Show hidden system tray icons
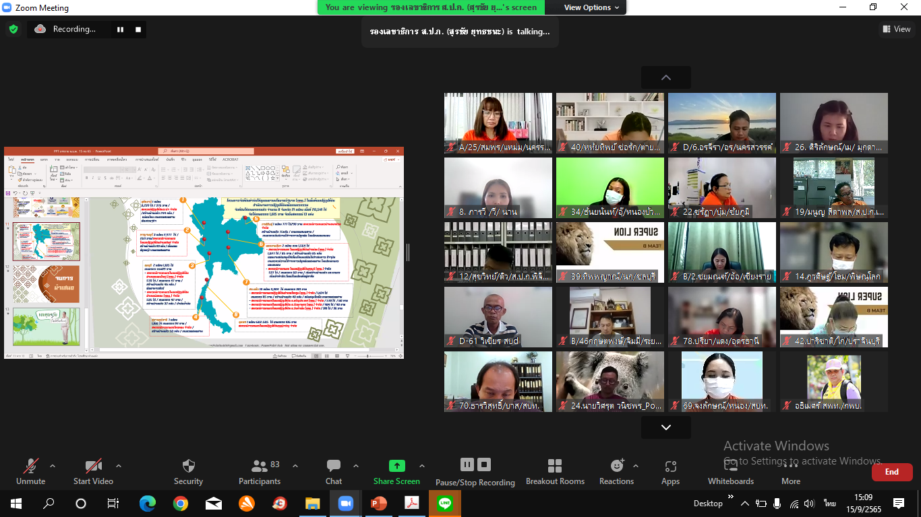 click(745, 503)
